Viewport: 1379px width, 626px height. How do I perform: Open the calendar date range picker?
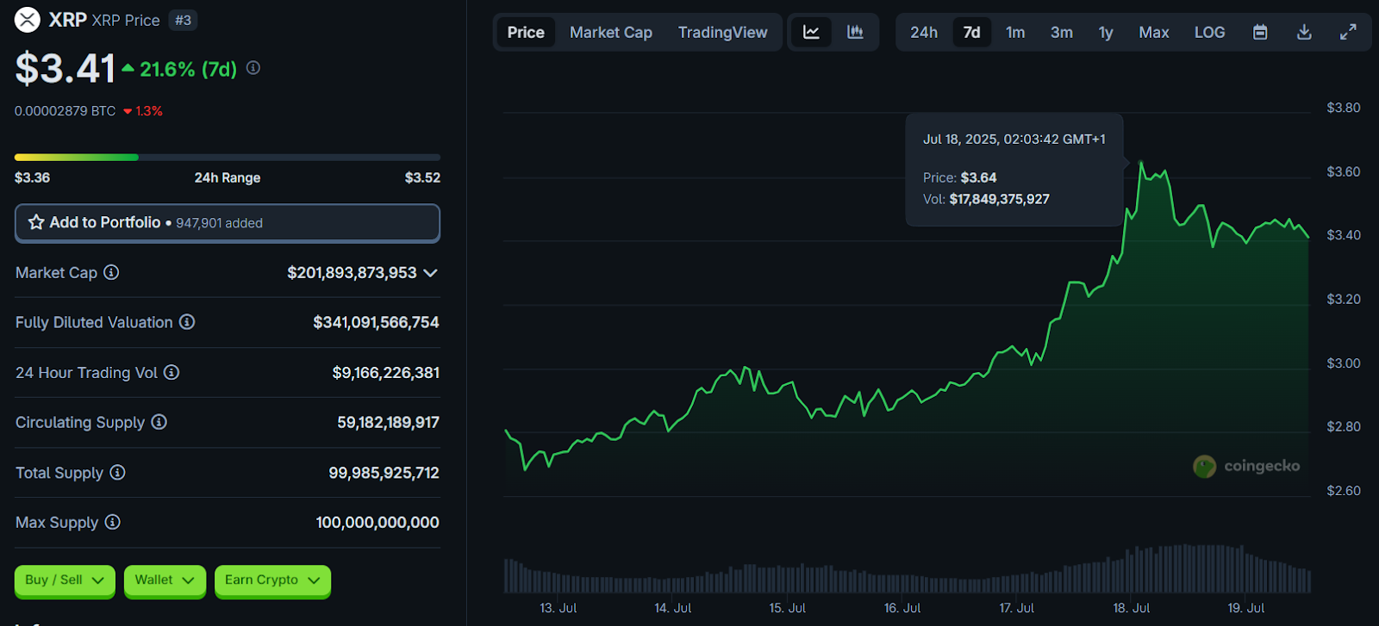(1260, 33)
